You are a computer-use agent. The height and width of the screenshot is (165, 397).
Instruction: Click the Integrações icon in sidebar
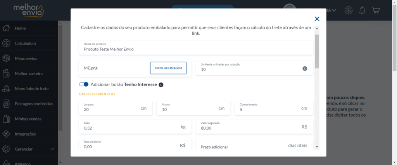6,134
